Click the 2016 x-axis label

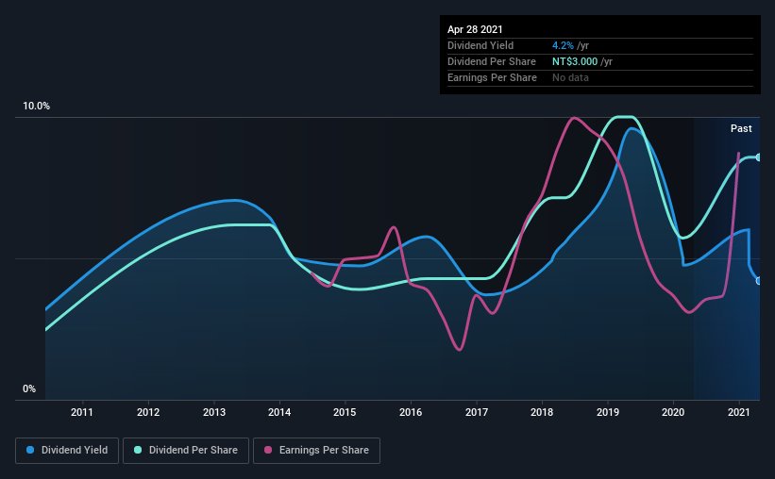point(411,412)
